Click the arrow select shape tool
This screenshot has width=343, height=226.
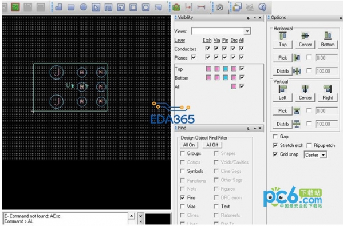(96, 7)
